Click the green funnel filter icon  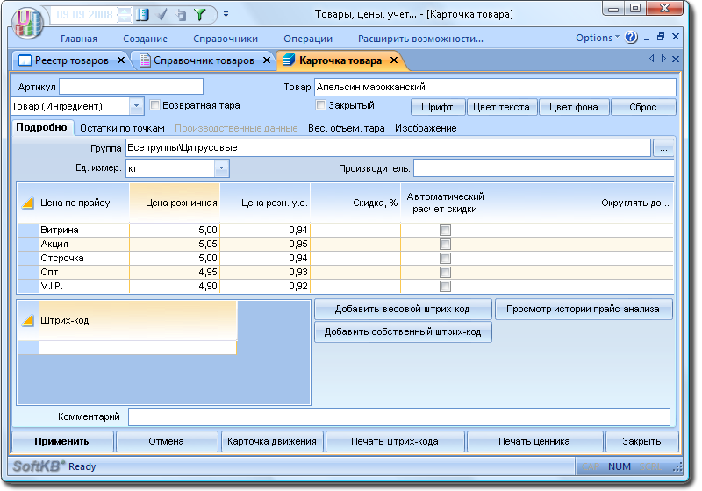[x=200, y=15]
